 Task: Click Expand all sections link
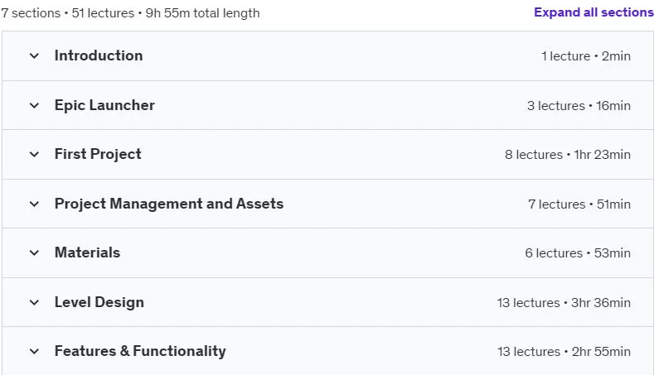point(593,12)
